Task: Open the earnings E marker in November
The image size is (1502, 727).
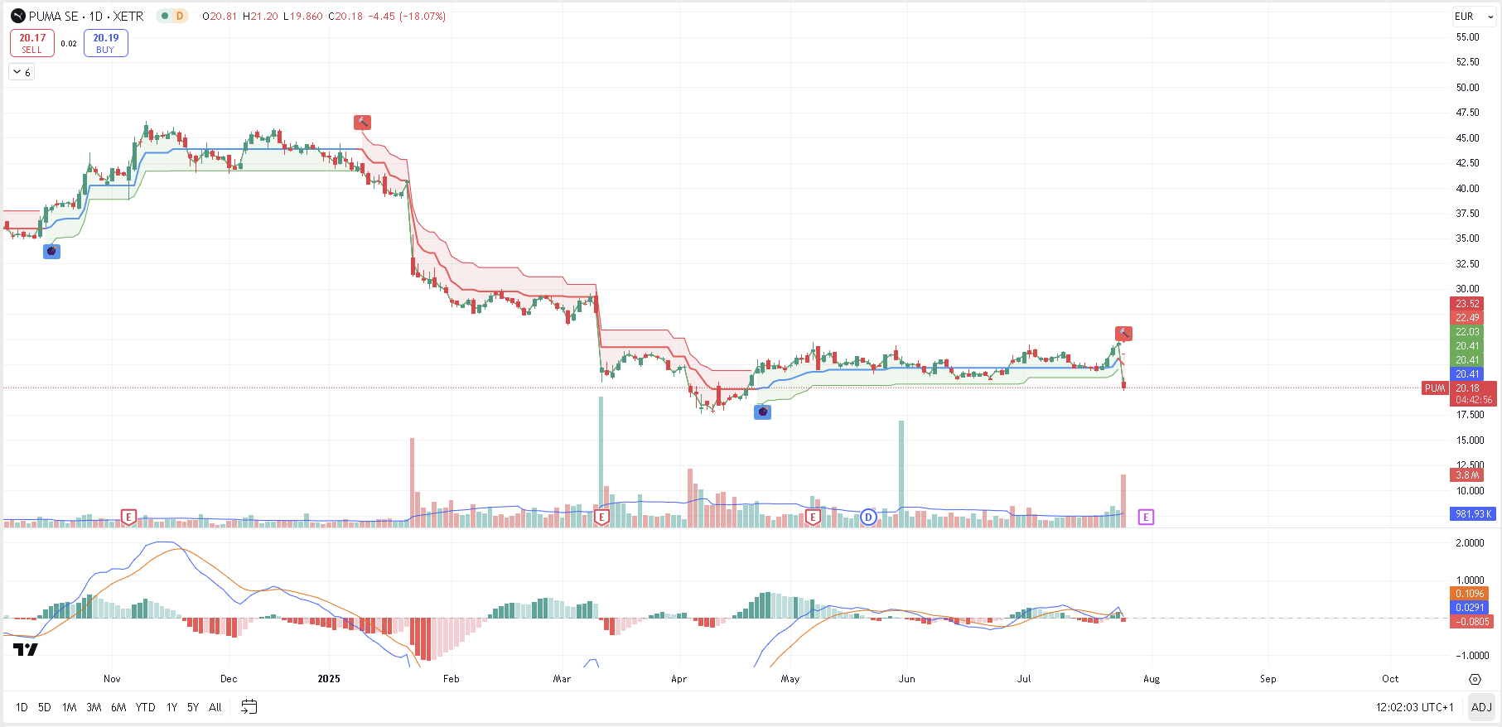Action: [x=128, y=518]
